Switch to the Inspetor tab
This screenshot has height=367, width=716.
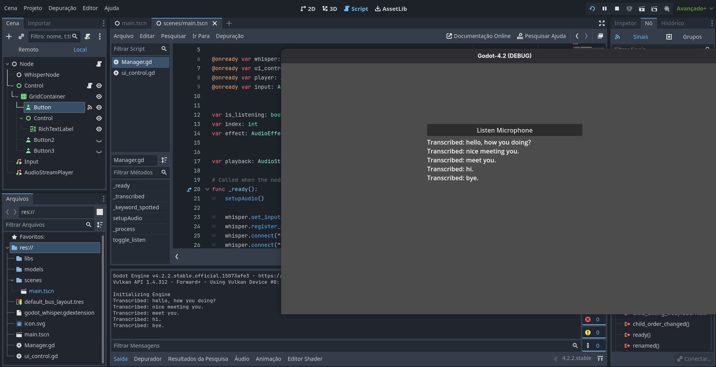(x=625, y=23)
